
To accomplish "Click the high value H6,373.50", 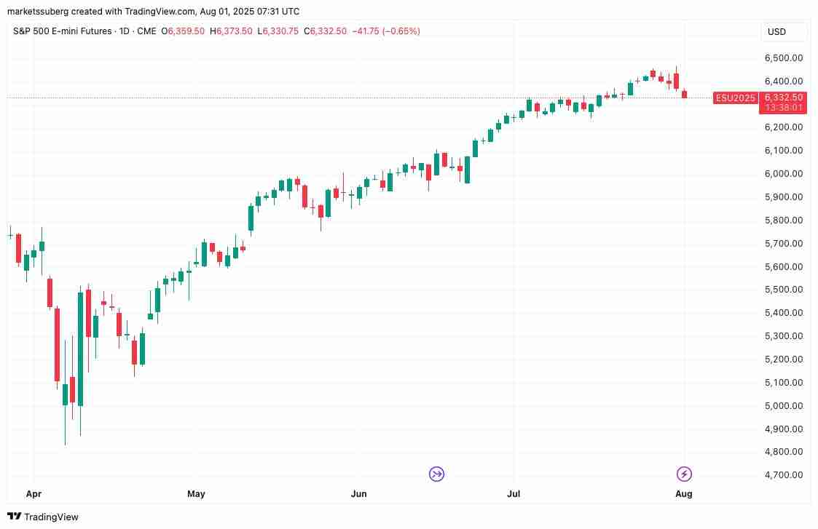I will pyautogui.click(x=232, y=31).
